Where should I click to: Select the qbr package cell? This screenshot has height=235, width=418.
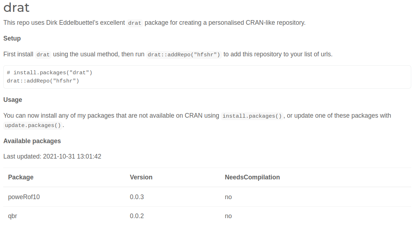pyautogui.click(x=13, y=216)
